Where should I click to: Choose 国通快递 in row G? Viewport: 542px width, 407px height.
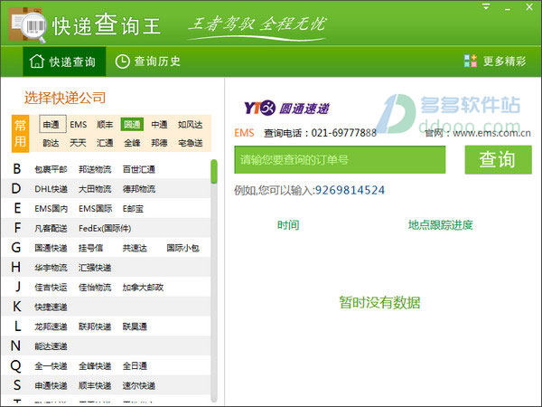(51, 248)
